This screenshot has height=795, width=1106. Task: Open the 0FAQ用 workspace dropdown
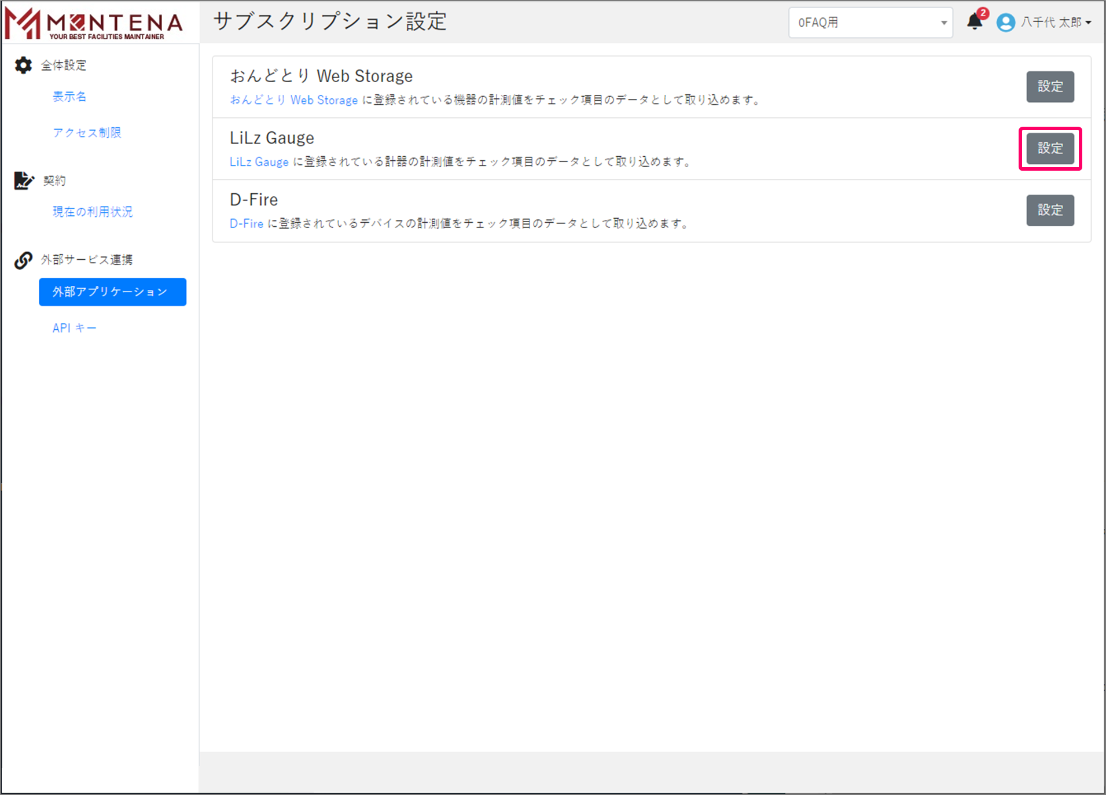(869, 23)
